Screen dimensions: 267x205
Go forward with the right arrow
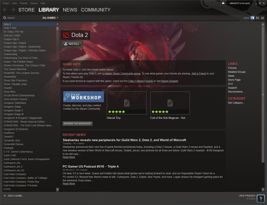(13, 10)
